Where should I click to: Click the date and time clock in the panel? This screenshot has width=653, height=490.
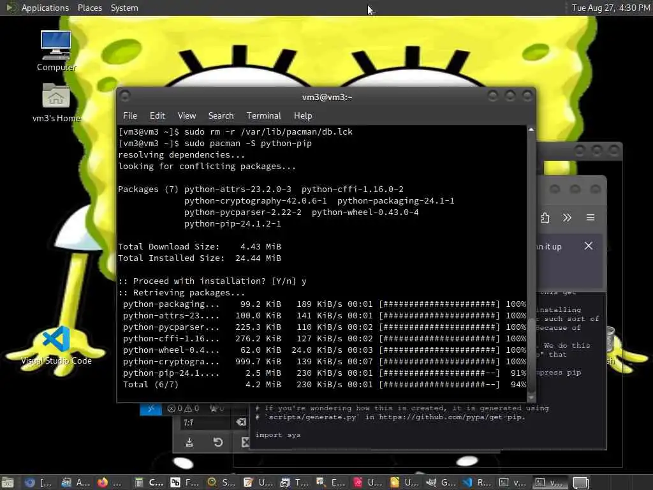pyautogui.click(x=610, y=8)
